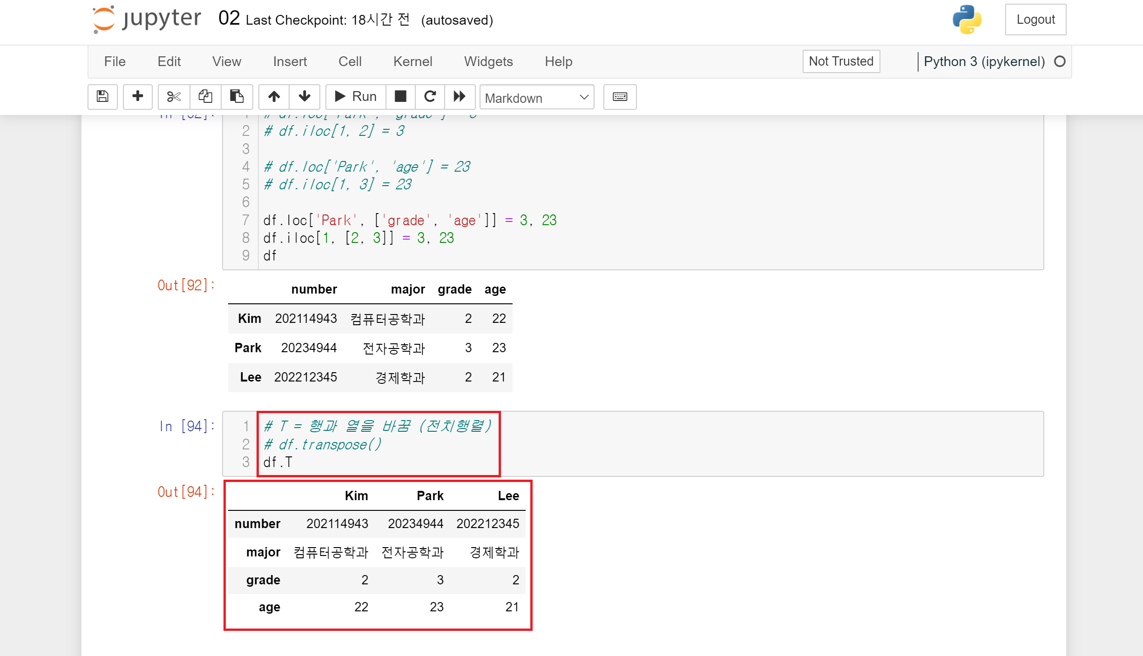Move selected cell down with the arrow
Viewport: 1143px width, 656px height.
(304, 97)
